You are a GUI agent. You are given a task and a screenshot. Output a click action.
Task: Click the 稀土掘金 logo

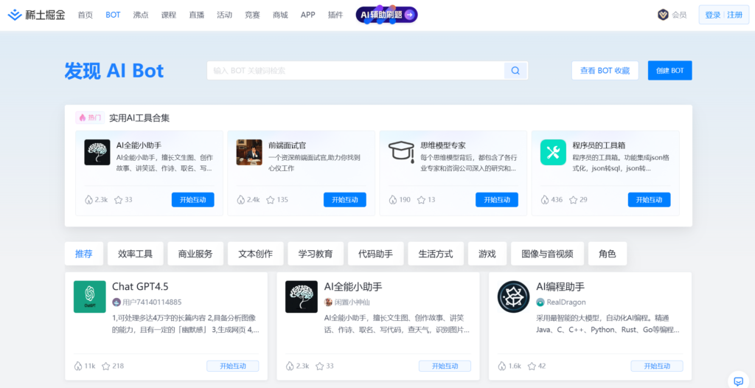point(36,15)
